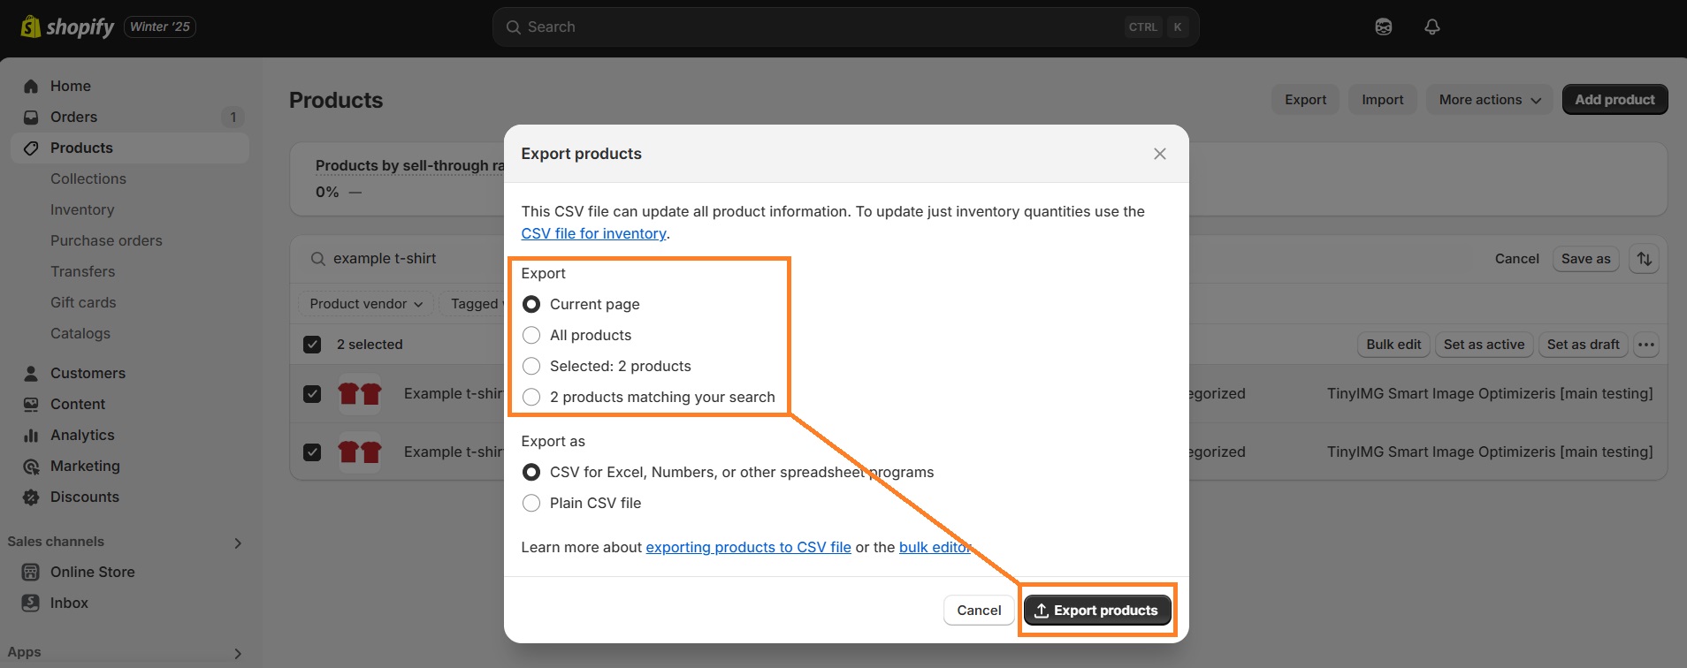Click the Content icon in the sidebar
The image size is (1687, 668).
(x=31, y=404)
